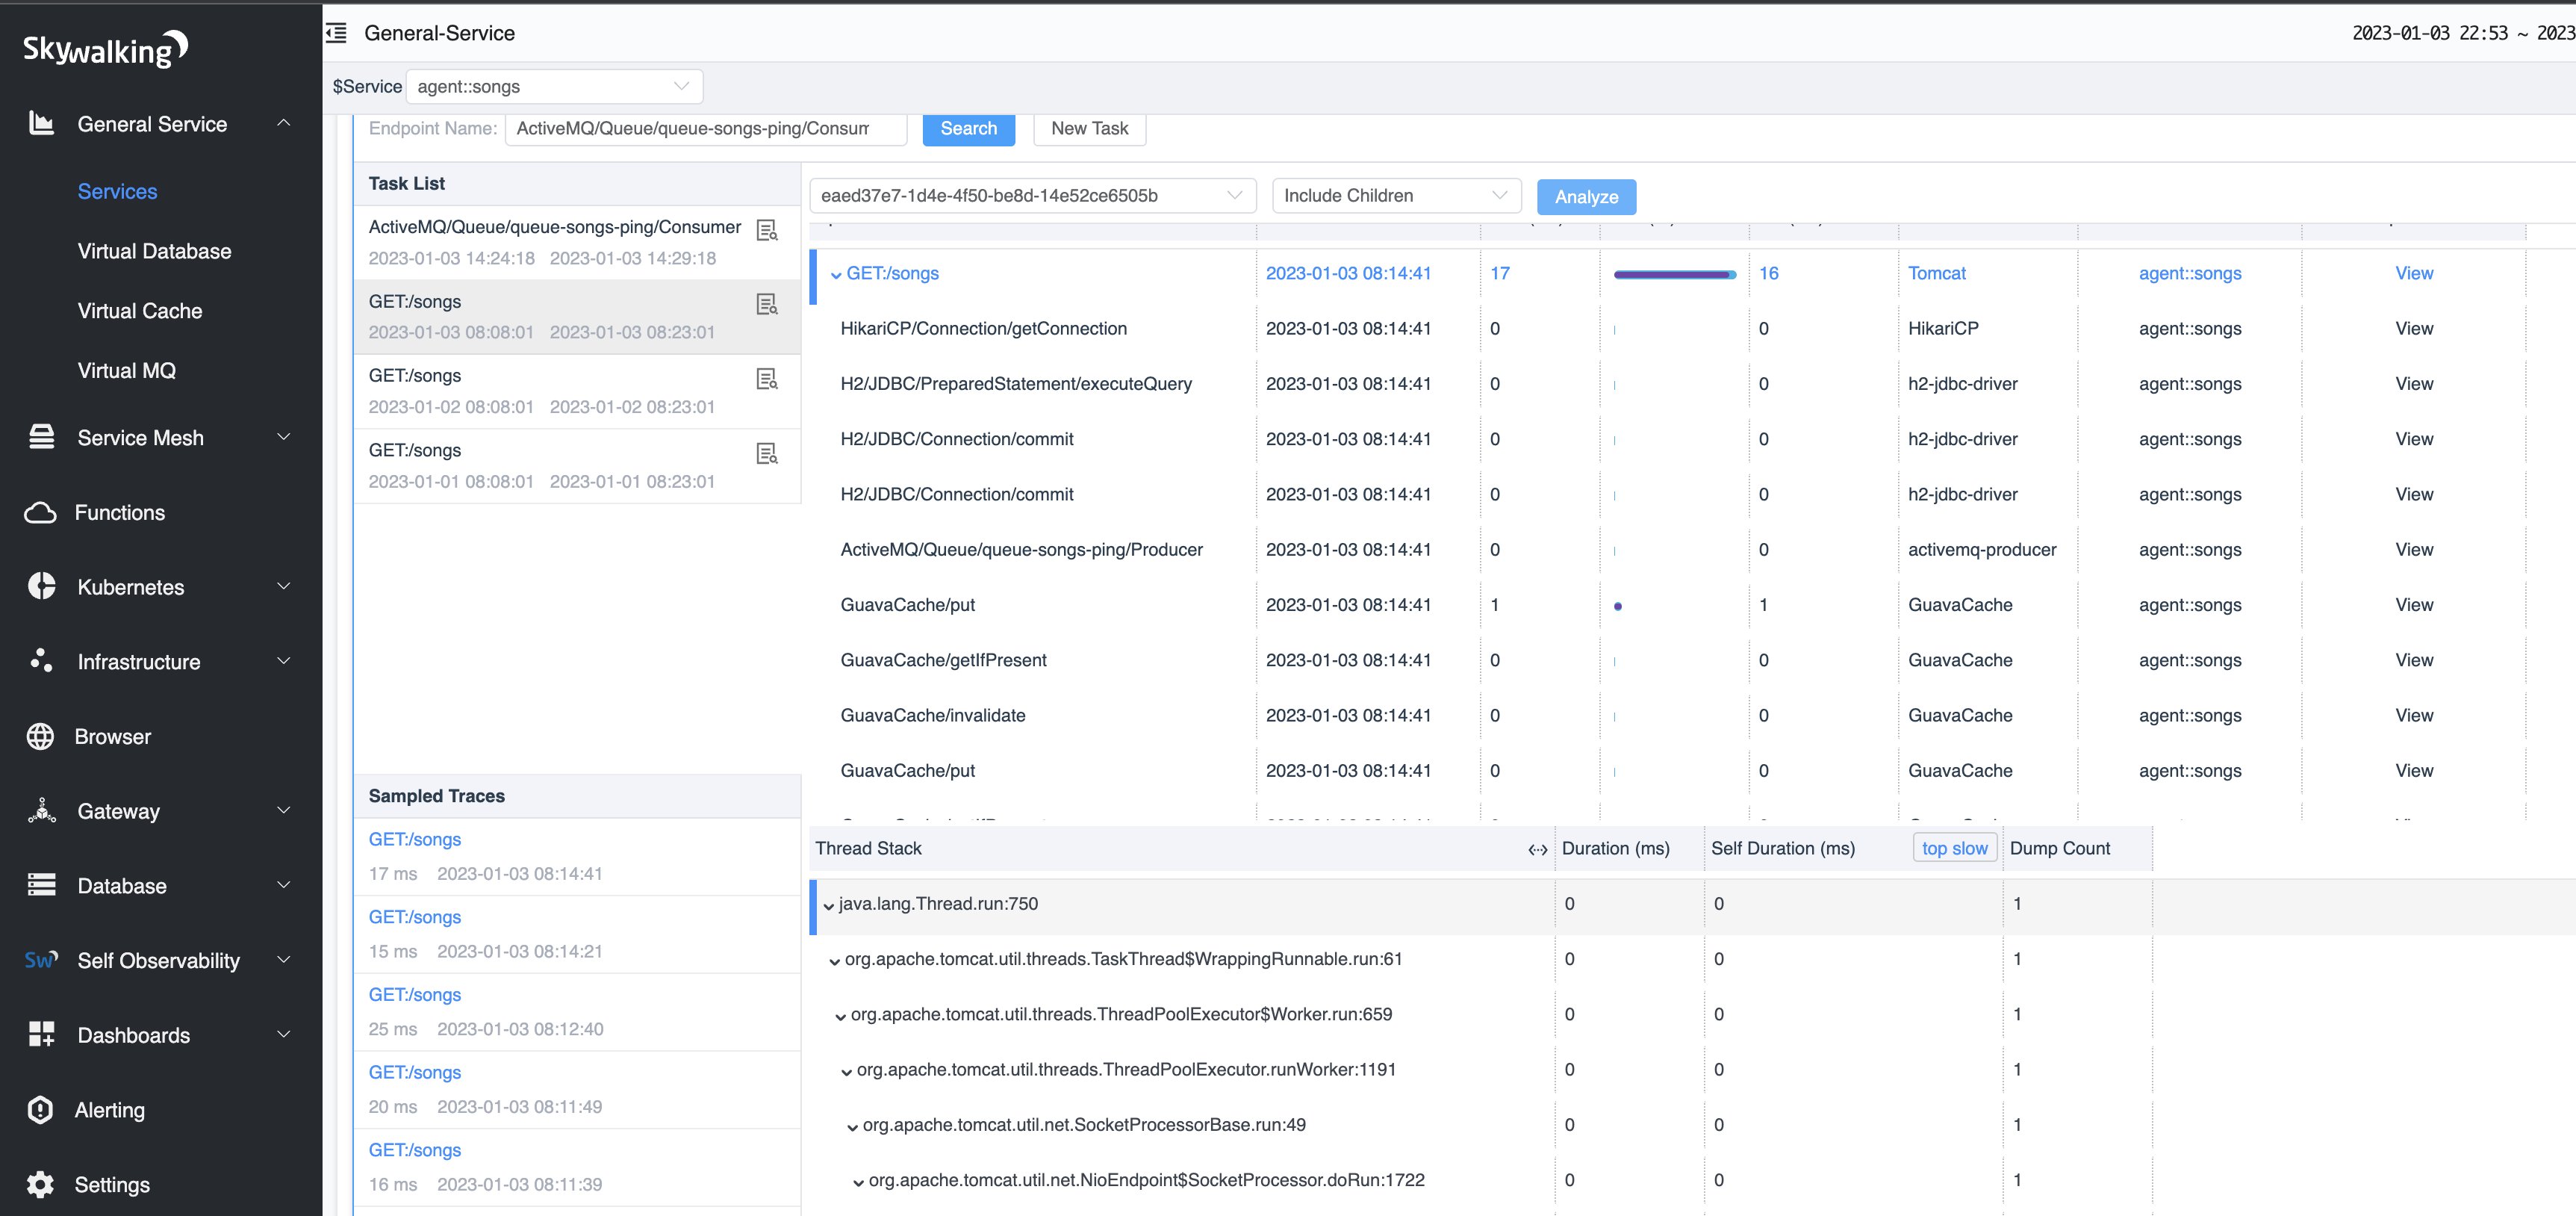Click the Kubernetes helm icon in sidebar
The height and width of the screenshot is (1216, 2576).
(x=41, y=586)
